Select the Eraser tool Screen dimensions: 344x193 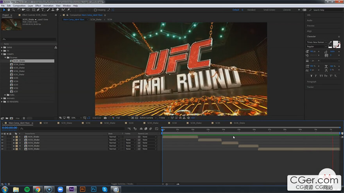(x=57, y=10)
